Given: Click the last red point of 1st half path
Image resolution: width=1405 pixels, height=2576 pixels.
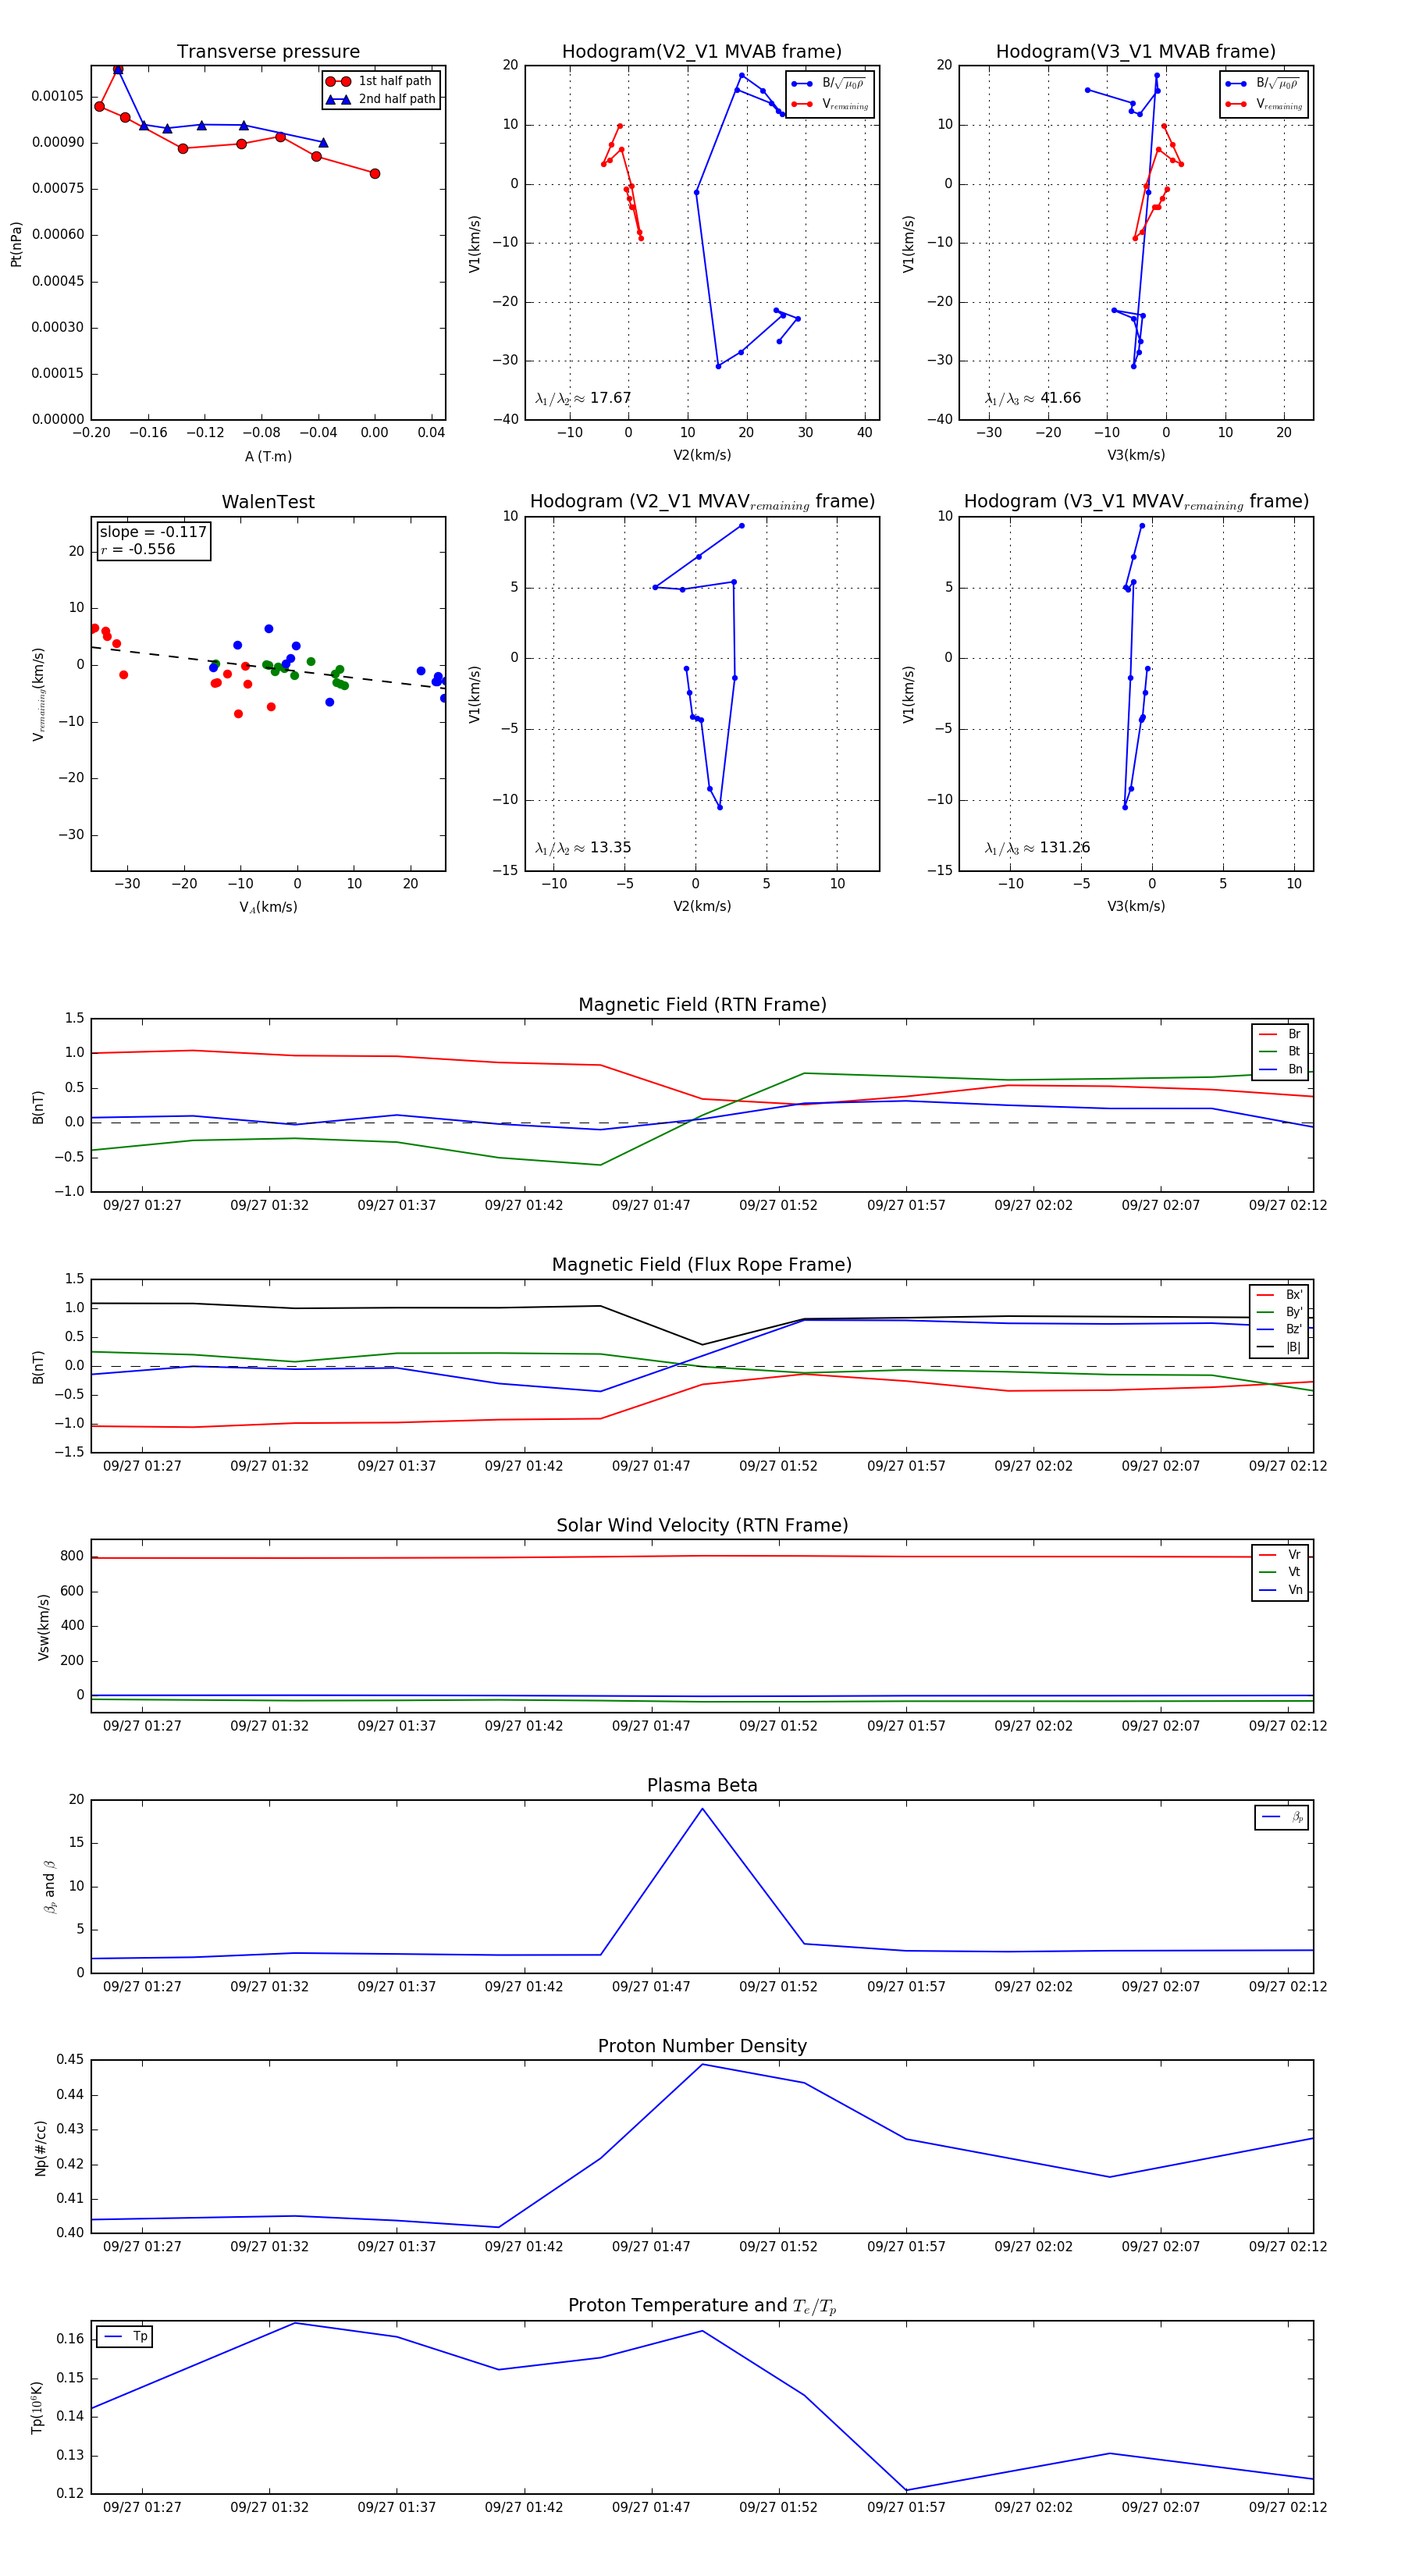Looking at the screenshot, I should click(x=375, y=174).
